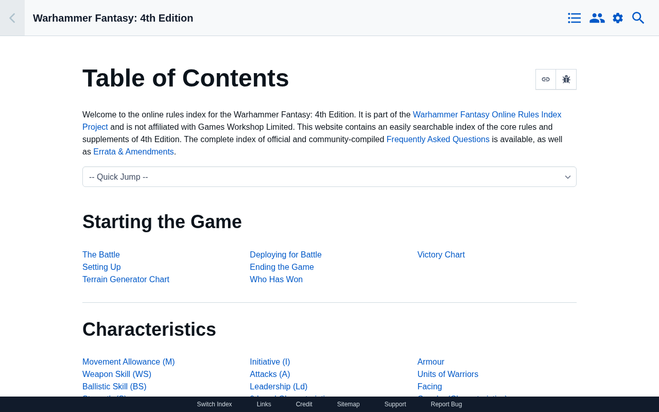Open settings gear icon
The width and height of the screenshot is (659, 412).
coord(618,18)
